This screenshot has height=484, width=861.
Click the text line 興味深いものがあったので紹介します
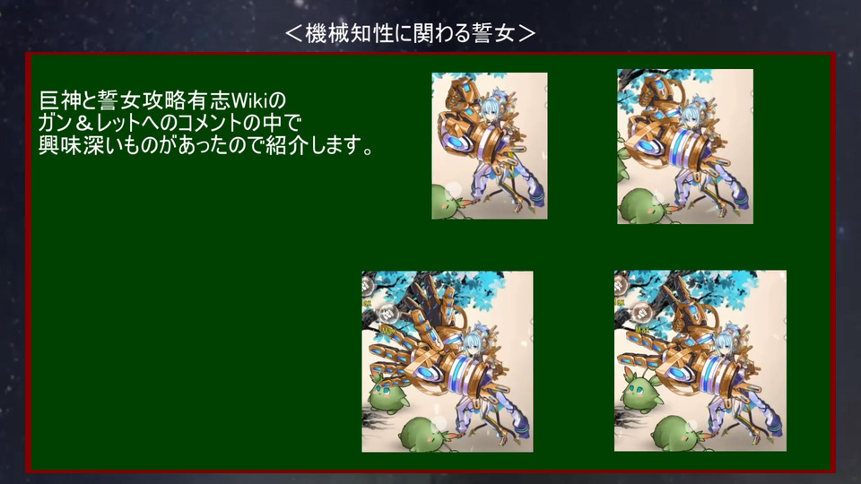point(206,146)
